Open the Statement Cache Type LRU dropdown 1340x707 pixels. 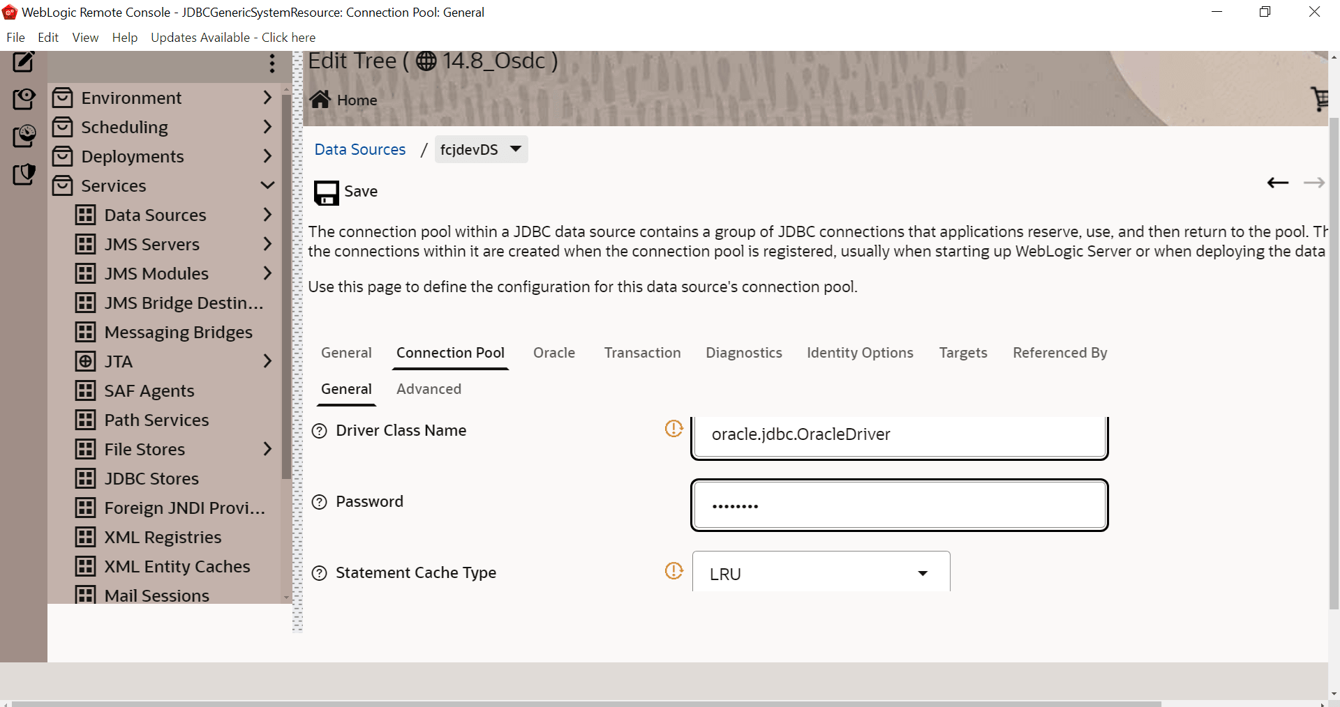(821, 573)
